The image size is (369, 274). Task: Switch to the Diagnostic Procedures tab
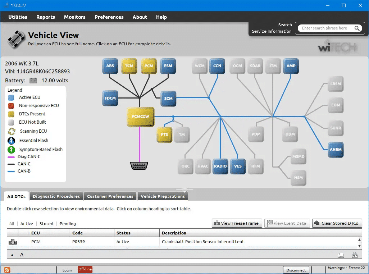click(56, 196)
